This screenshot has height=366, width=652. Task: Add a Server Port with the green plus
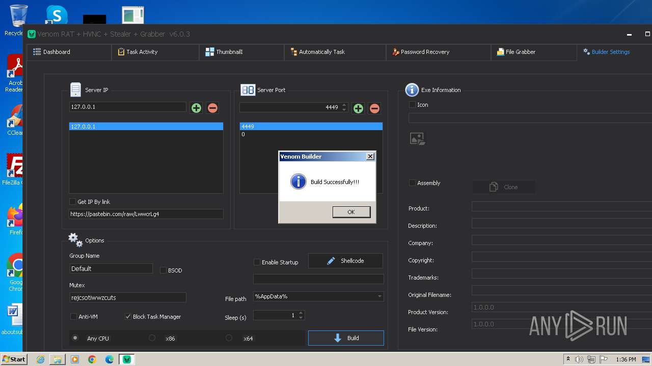358,108
